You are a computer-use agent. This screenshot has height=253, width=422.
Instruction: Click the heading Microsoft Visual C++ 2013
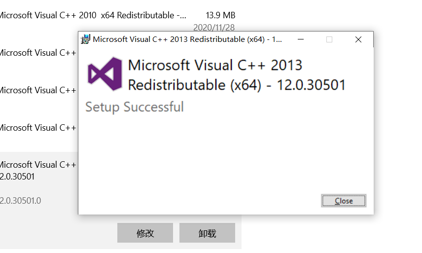point(215,65)
